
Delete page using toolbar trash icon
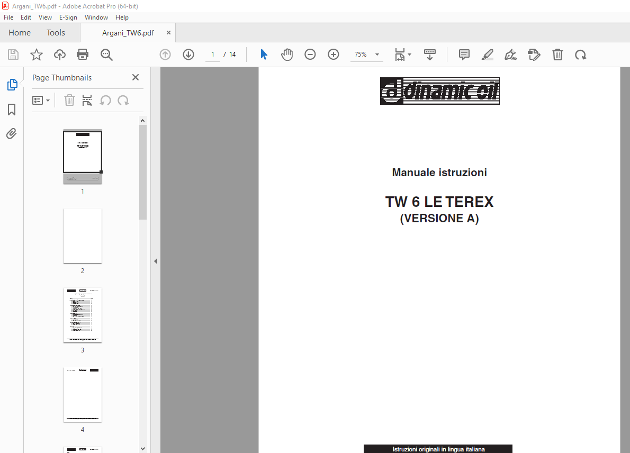[557, 55]
